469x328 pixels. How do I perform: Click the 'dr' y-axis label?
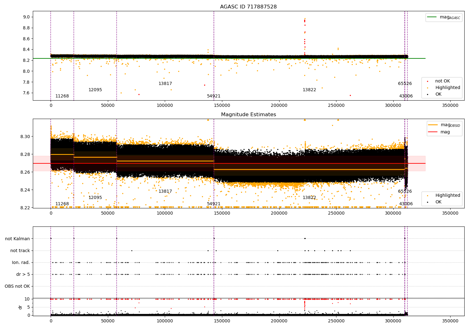pos(20,307)
